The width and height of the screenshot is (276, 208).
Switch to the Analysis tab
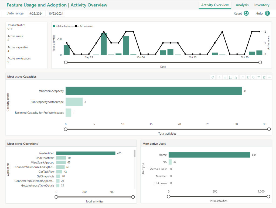242,5
